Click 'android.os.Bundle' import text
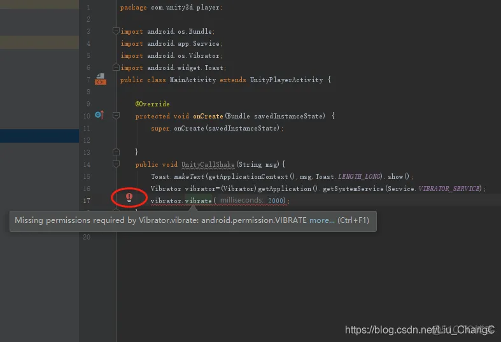This screenshot has width=501, height=342. pyautogui.click(x=180, y=31)
